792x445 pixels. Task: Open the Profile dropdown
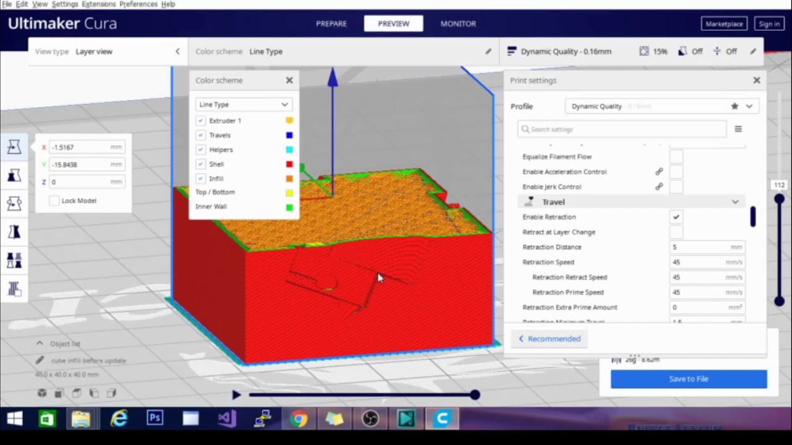coord(661,106)
